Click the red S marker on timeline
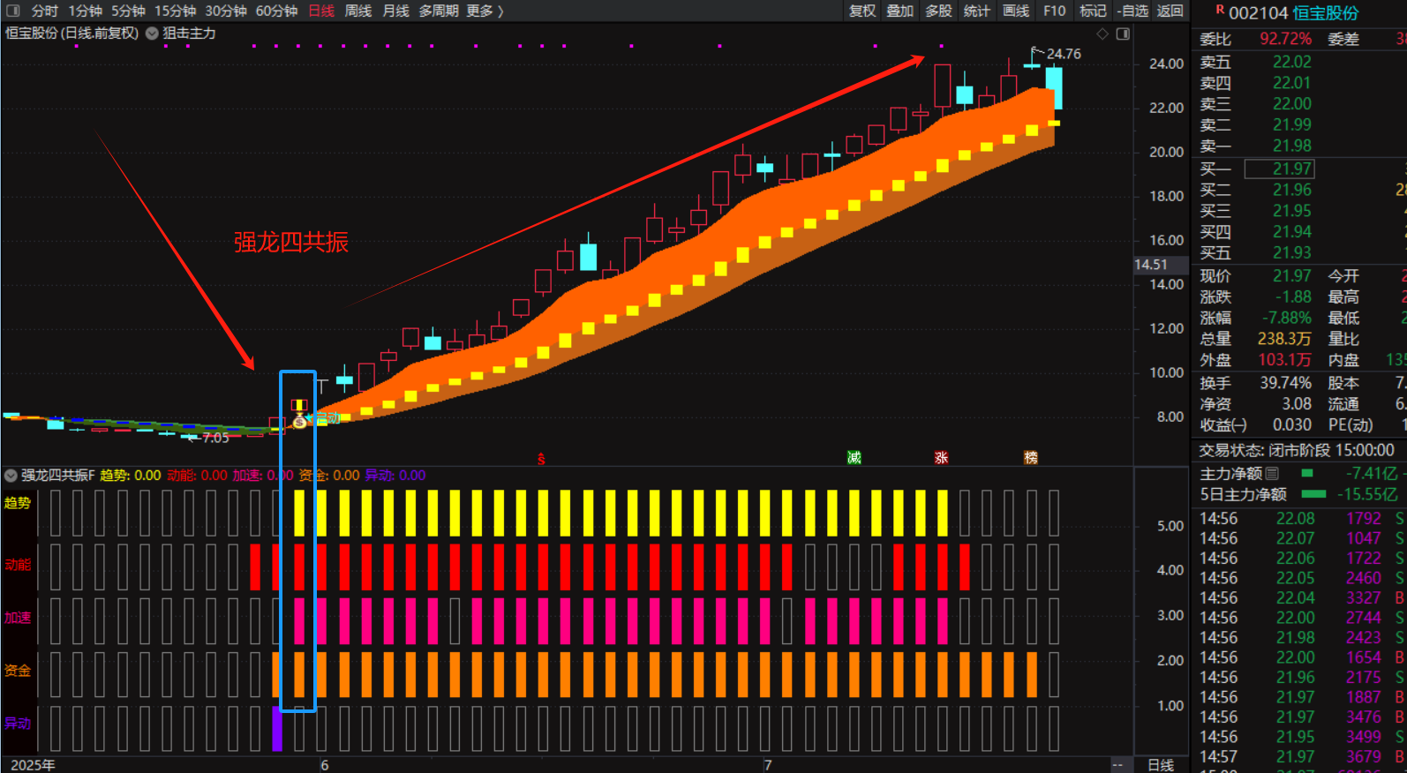Screen dimensions: 1407x773 [541, 459]
